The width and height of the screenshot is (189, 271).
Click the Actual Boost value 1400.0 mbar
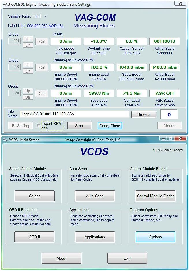click(164, 67)
